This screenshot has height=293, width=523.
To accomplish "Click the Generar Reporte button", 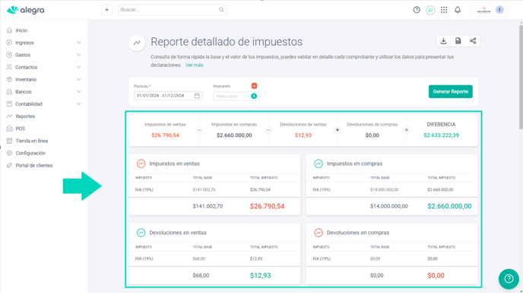I will coord(450,91).
